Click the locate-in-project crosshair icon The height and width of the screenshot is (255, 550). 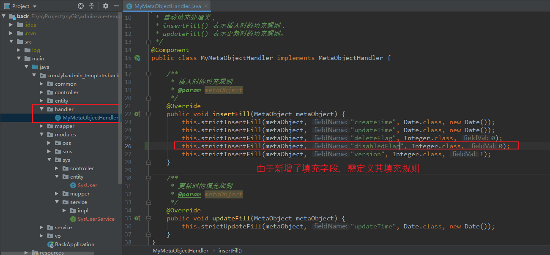(81, 6)
